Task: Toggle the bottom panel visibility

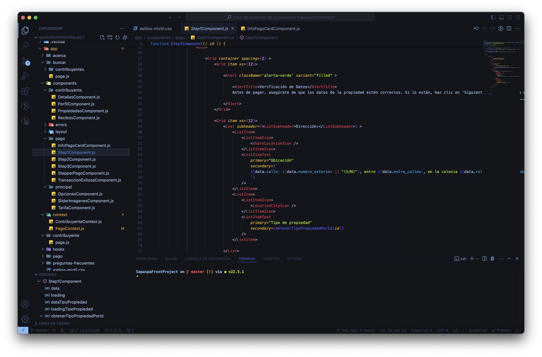Action: [501, 17]
